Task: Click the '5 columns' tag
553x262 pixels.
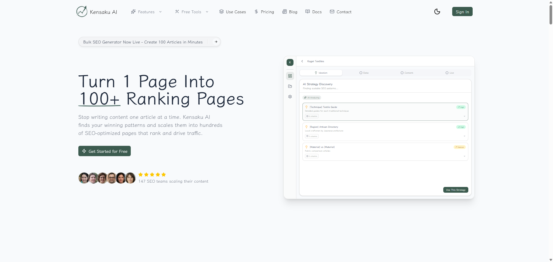Action: (x=312, y=136)
